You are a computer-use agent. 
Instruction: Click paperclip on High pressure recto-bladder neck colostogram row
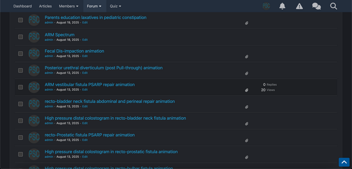(x=246, y=124)
